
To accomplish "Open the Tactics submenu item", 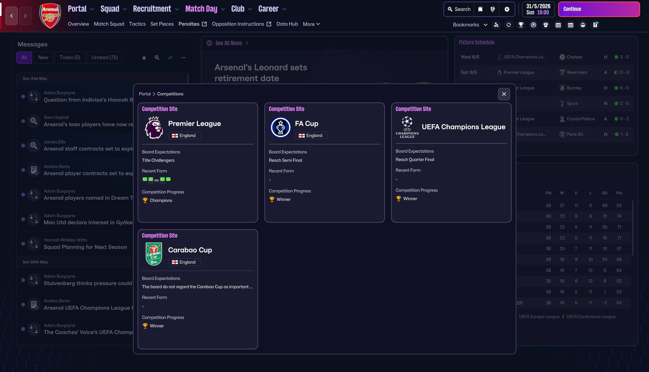I will pos(137,24).
